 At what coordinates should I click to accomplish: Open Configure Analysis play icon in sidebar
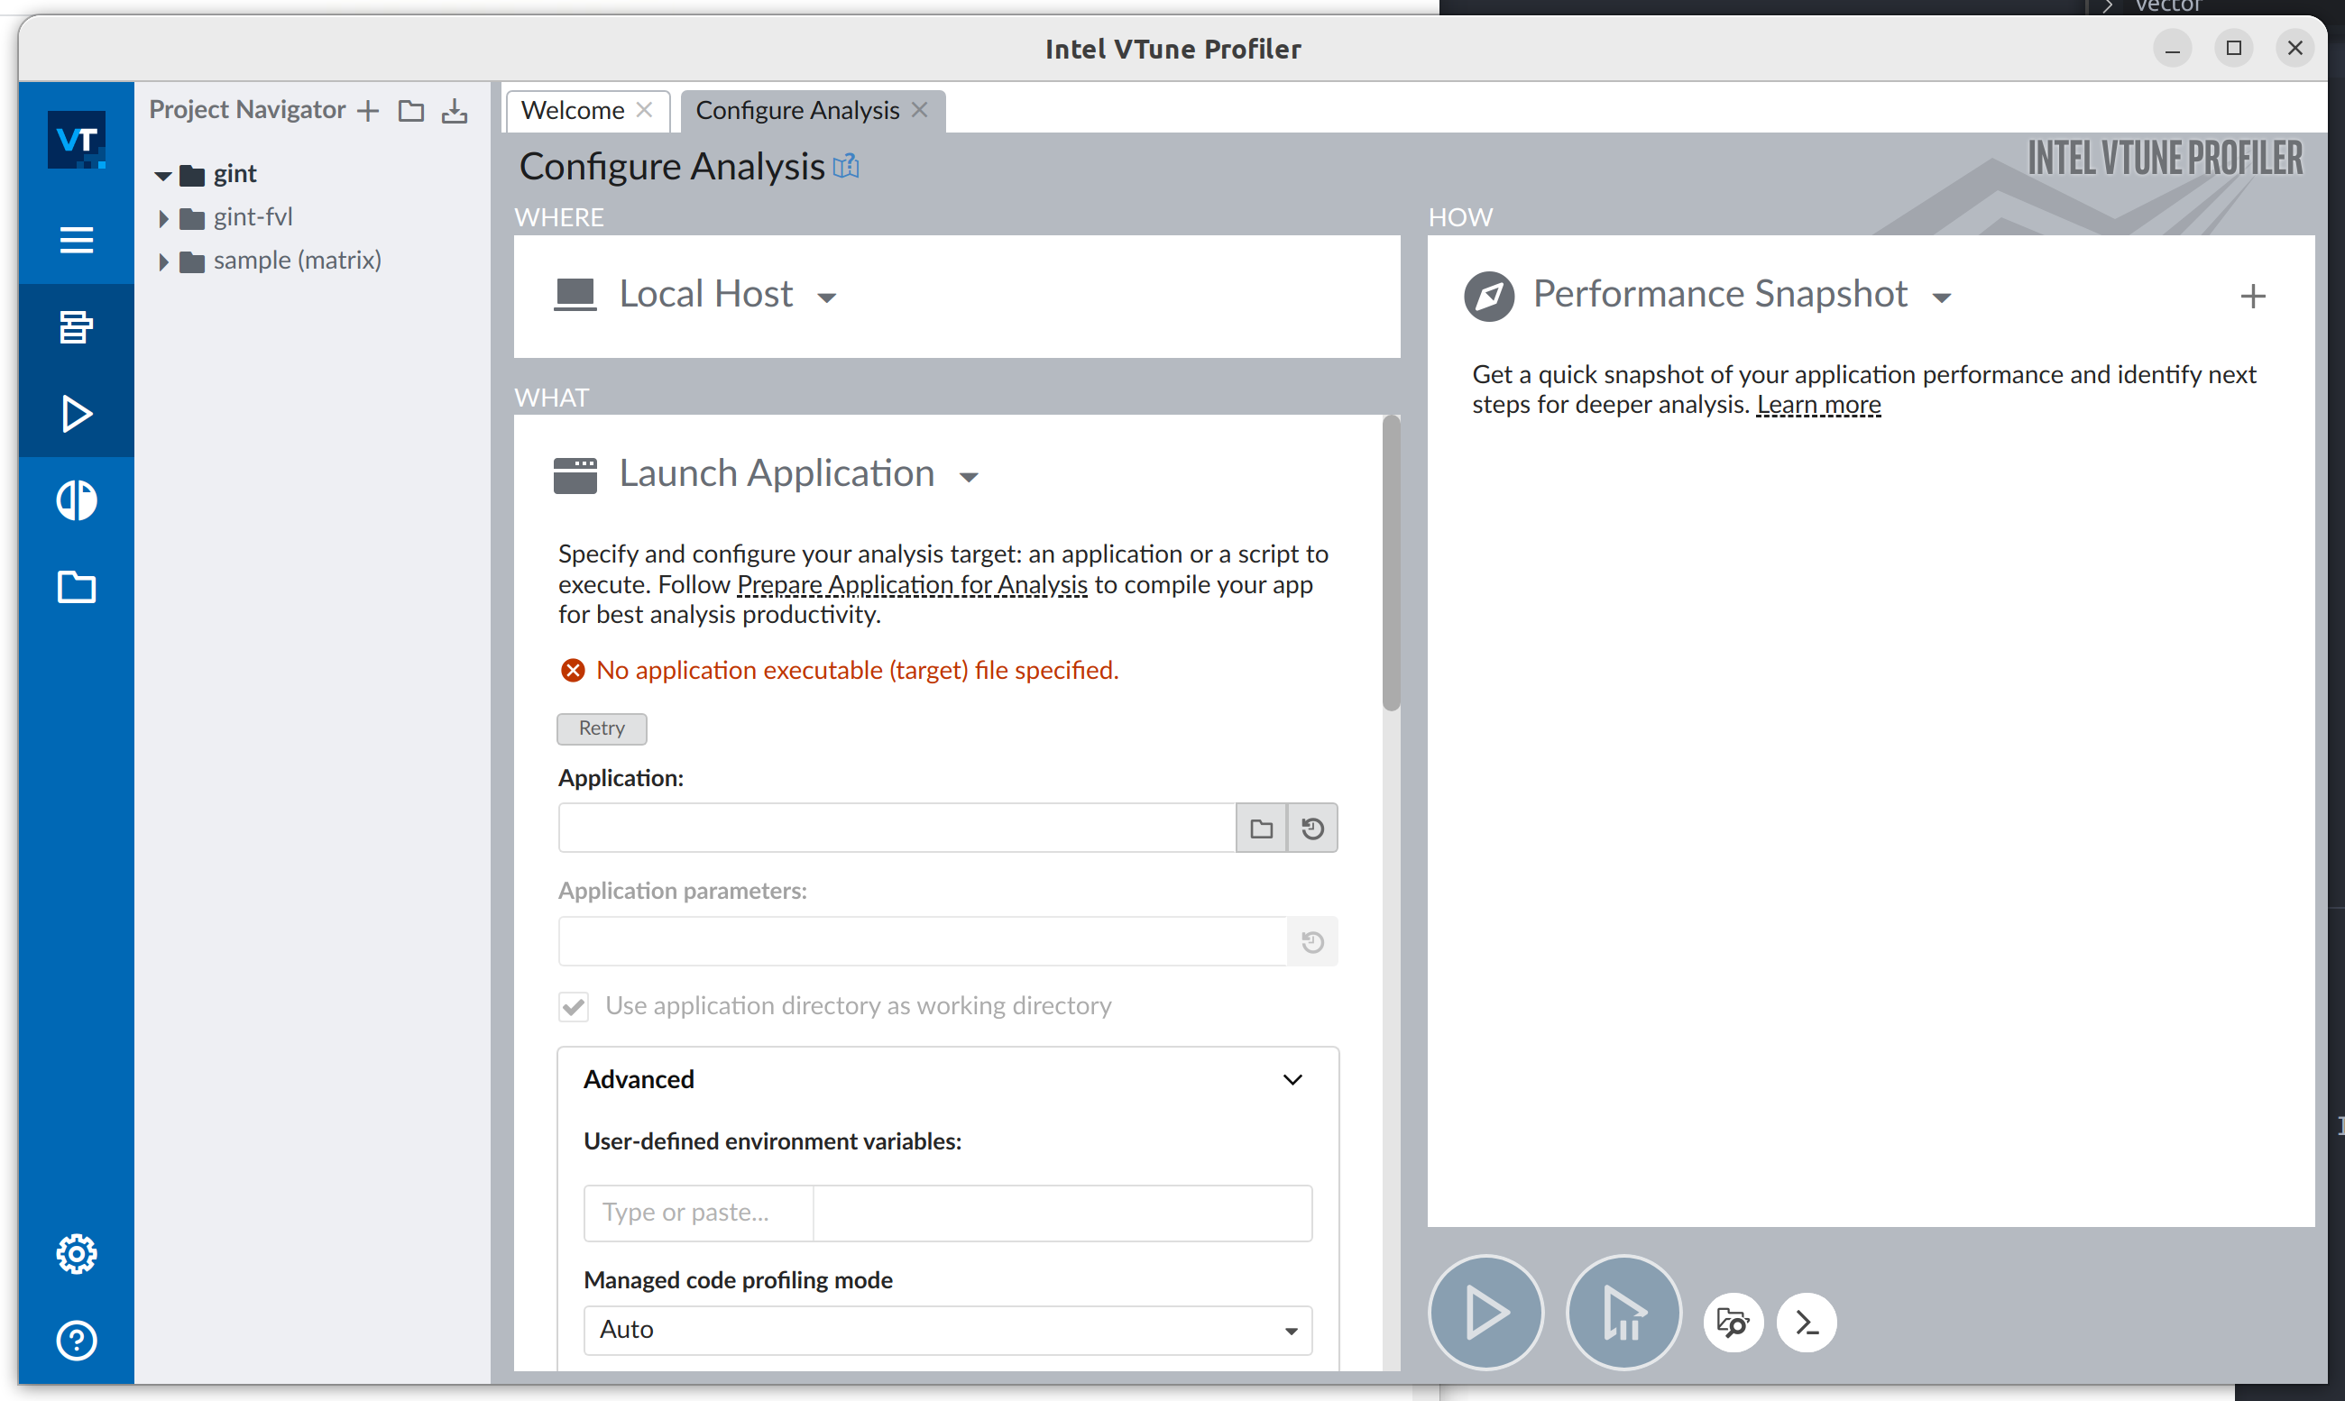(x=76, y=414)
